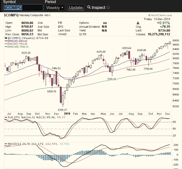The width and height of the screenshot is (182, 169).
Task: Click the High value 8768.87
Action: pyautogui.click(x=27, y=27)
